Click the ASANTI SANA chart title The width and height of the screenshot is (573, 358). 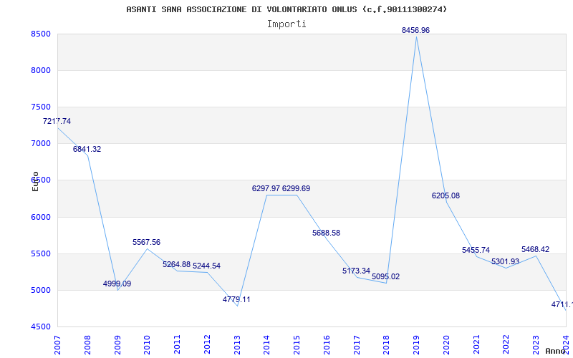(286, 9)
